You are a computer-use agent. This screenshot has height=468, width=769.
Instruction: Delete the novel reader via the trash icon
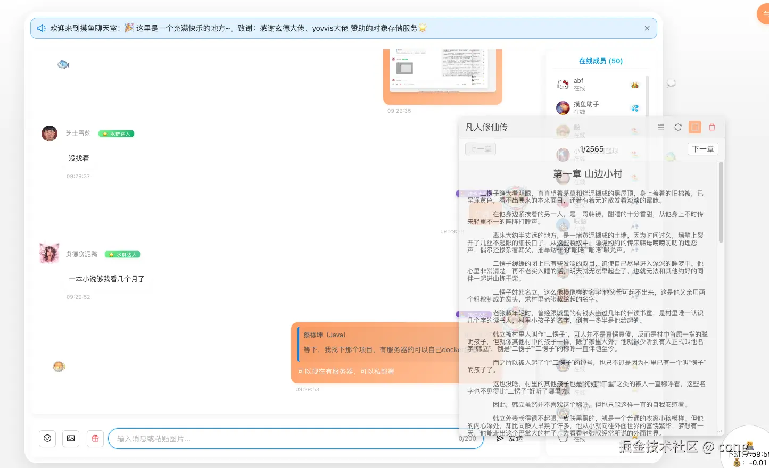(712, 127)
